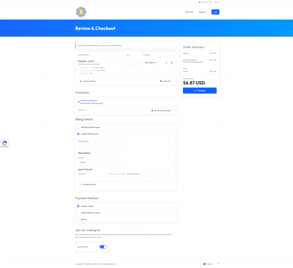
Task: Expand the billing cycle price dropdown
Action: tap(151, 62)
